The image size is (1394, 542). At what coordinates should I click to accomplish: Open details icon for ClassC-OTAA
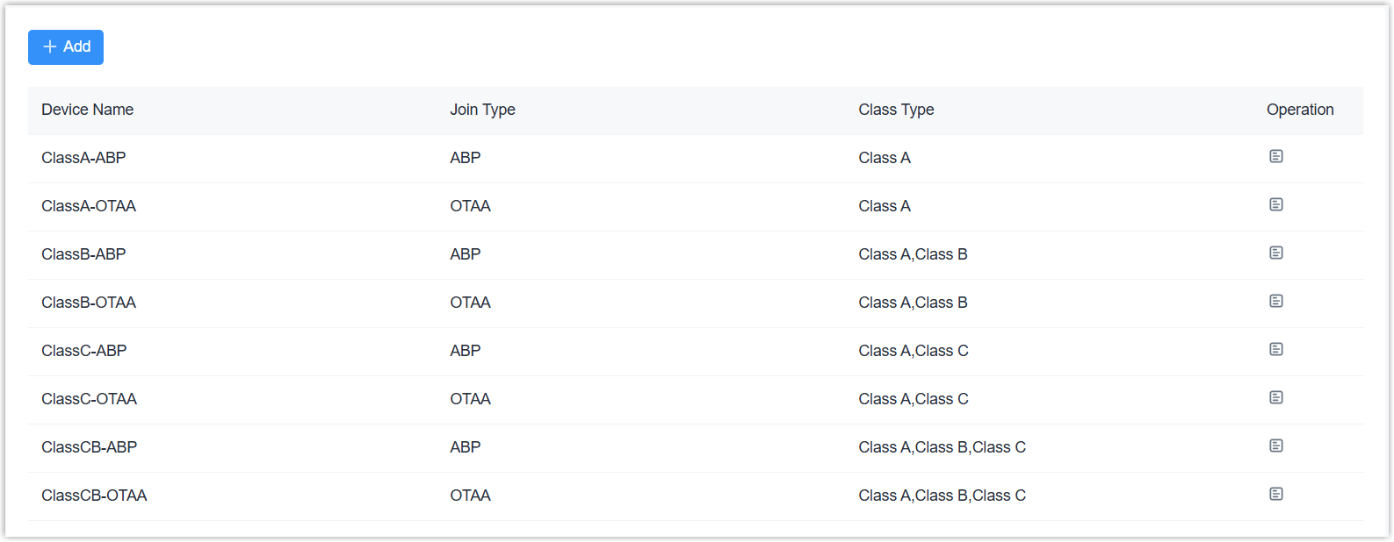pyautogui.click(x=1276, y=397)
